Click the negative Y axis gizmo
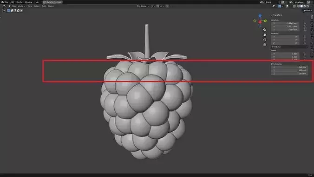Image resolution: width=314 pixels, height=177 pixels. pyautogui.click(x=255, y=20)
